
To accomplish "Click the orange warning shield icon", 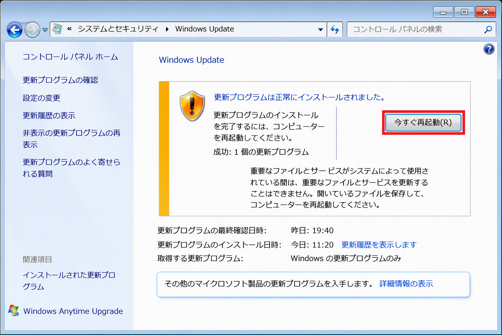I will [192, 106].
